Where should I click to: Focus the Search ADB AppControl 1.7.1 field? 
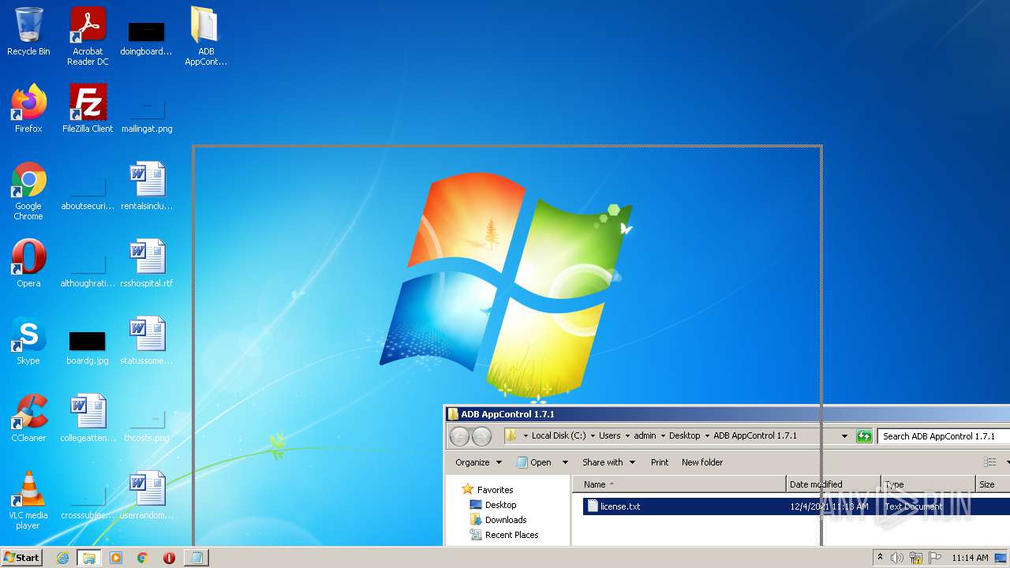pos(944,436)
